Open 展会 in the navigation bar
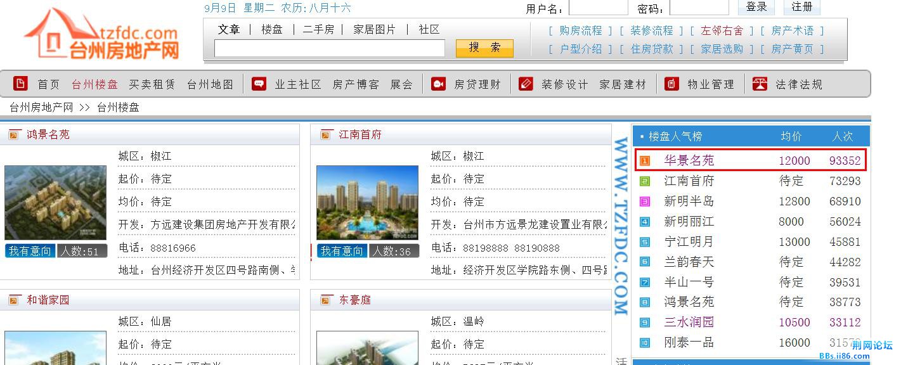 pos(401,84)
